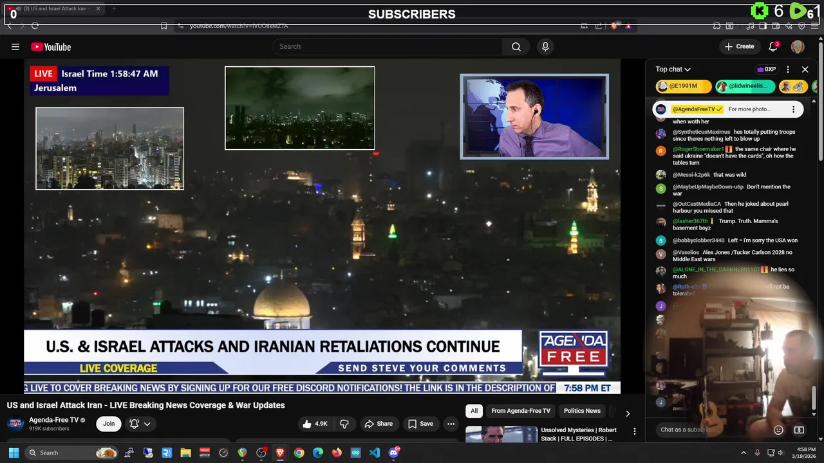Select the From Agenda-Free TV chip
The width and height of the screenshot is (824, 463).
521,411
